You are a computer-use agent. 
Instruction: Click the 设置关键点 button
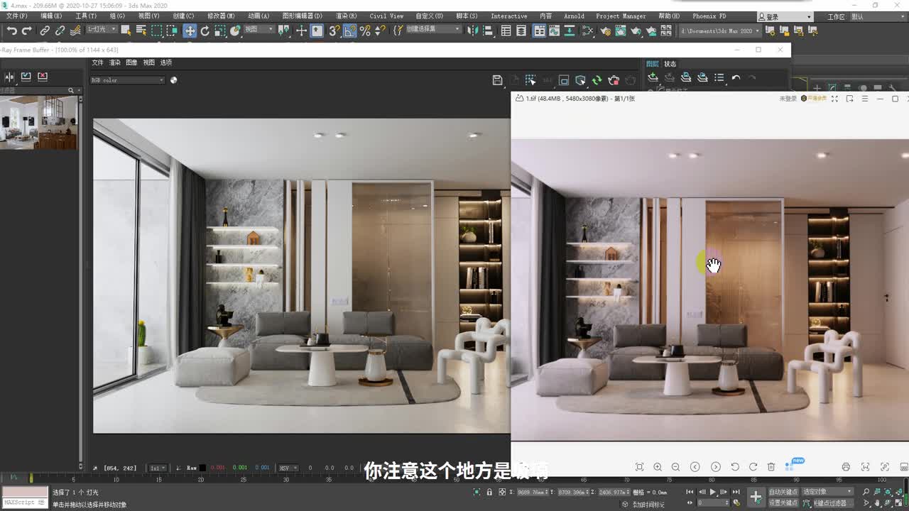784,501
